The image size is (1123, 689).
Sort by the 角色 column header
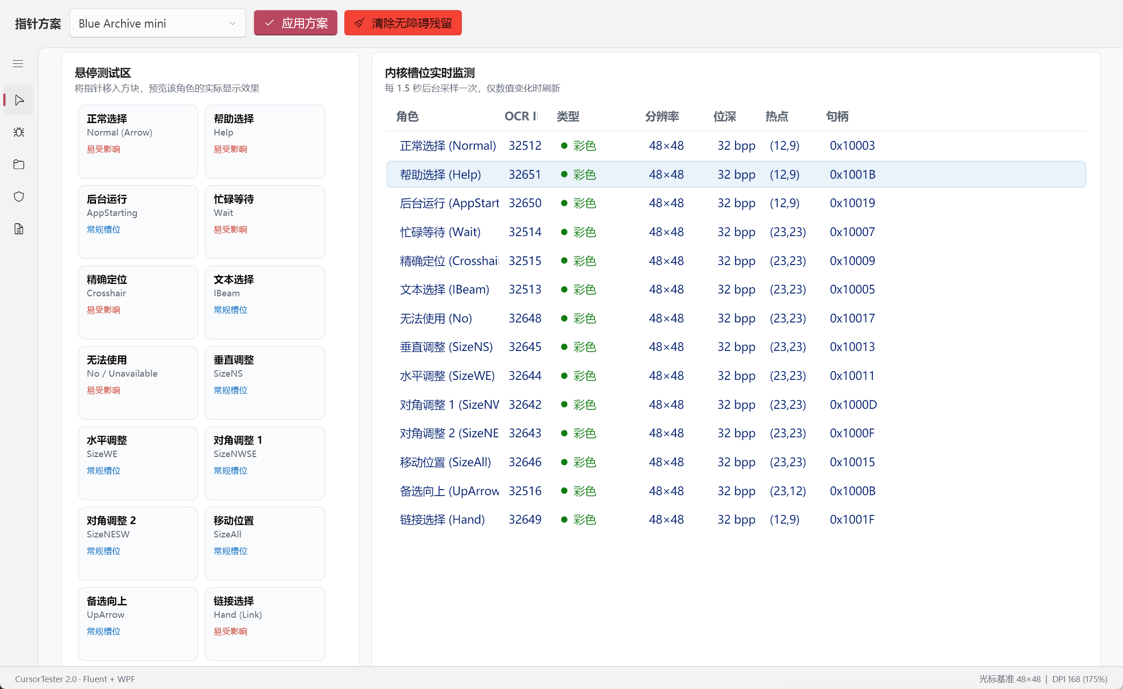(407, 117)
